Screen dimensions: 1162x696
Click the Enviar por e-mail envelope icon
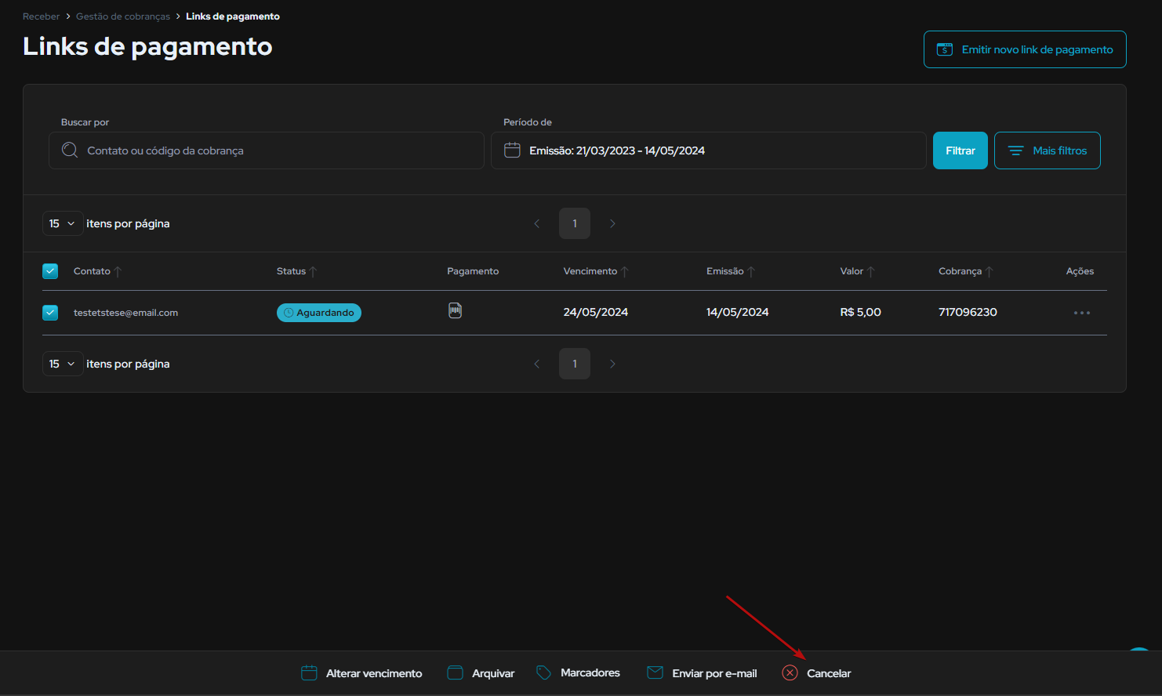[x=655, y=672]
